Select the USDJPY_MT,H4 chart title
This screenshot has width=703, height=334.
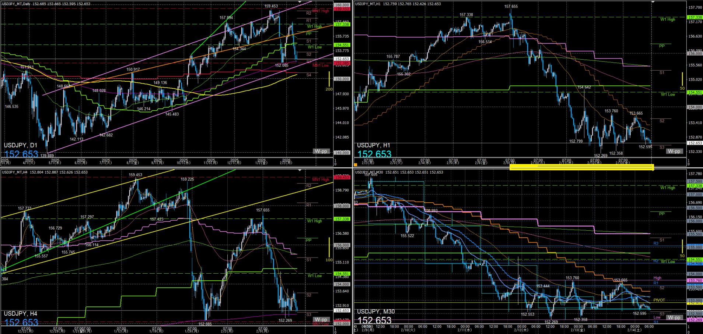point(15,172)
